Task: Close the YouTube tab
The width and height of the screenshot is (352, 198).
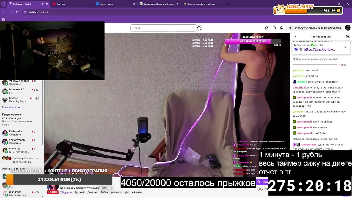Action: coord(90,4)
